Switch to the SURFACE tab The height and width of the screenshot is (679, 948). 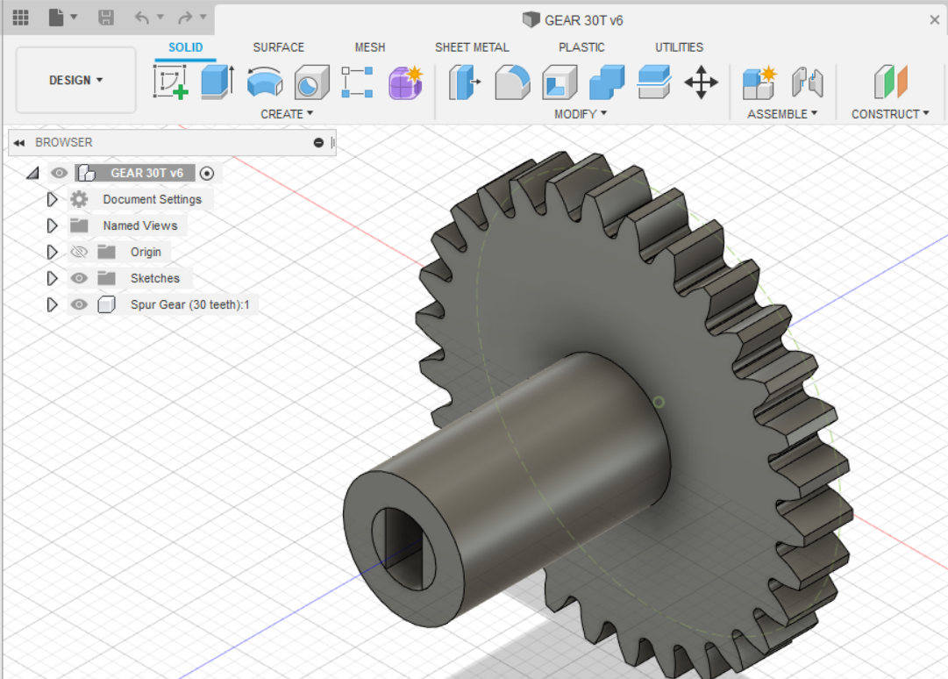pyautogui.click(x=279, y=47)
